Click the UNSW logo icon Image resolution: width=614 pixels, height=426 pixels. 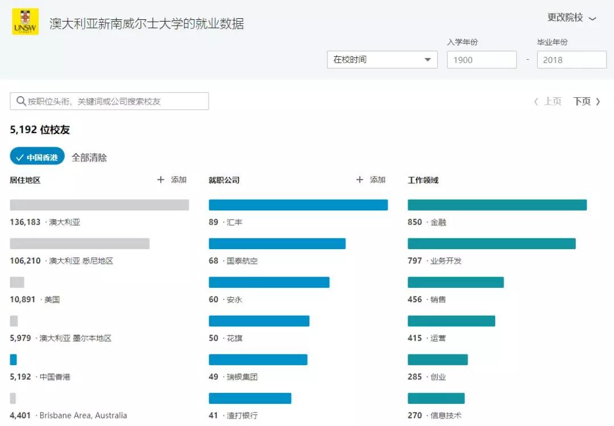click(26, 22)
